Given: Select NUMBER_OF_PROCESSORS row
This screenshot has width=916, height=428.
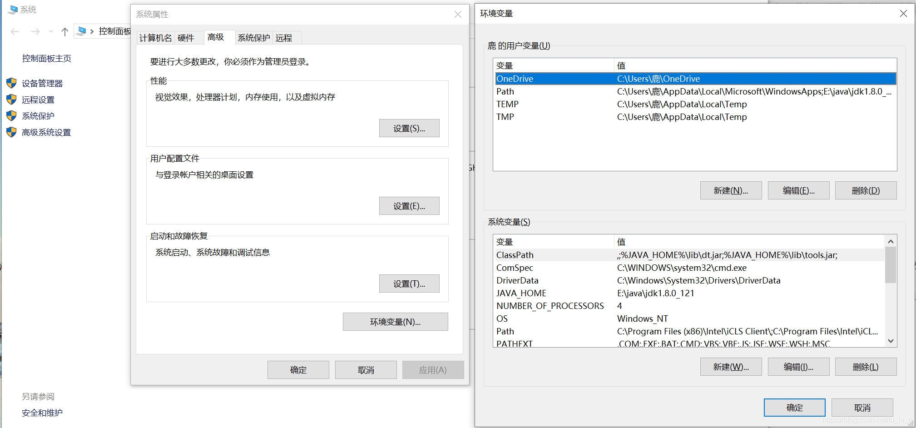Looking at the screenshot, I should click(689, 306).
